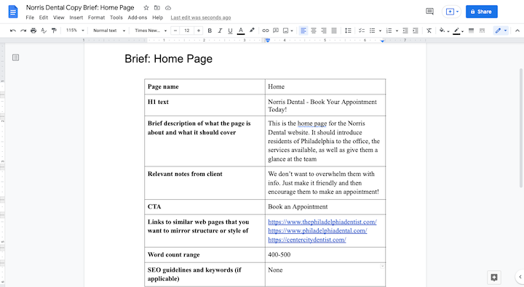
Task: Open the thephiladelphiadentist.com link
Action: 322,222
